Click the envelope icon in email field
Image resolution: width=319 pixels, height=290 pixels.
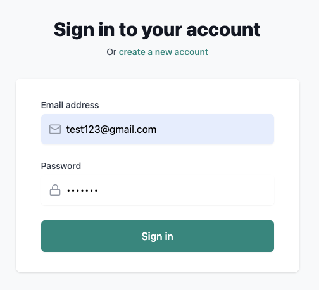point(55,129)
